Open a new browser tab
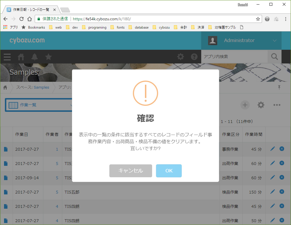 coord(65,10)
